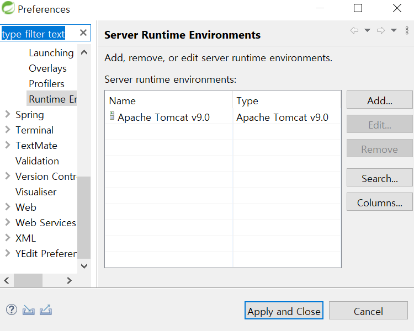The height and width of the screenshot is (331, 414).
Task: Maximize the Preferences window
Action: (x=358, y=8)
